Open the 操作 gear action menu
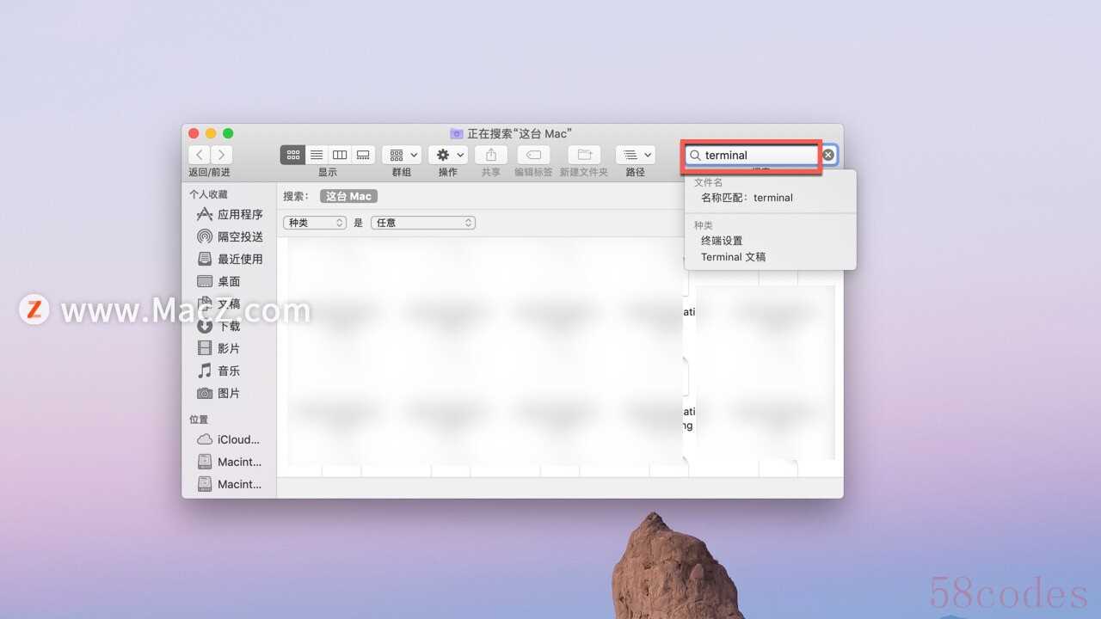This screenshot has height=619, width=1101. (x=448, y=155)
